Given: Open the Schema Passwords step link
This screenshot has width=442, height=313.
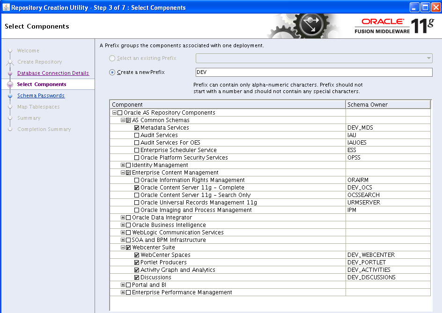Looking at the screenshot, I should 41,95.
